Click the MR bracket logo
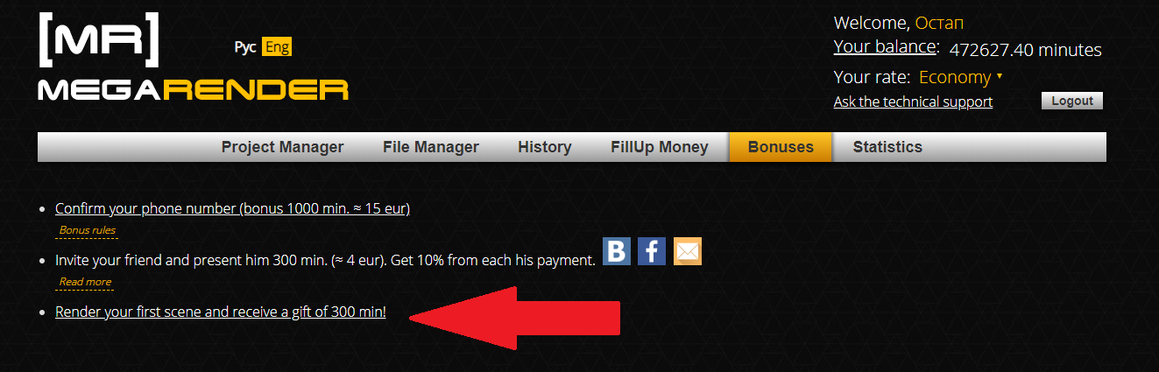 (99, 41)
